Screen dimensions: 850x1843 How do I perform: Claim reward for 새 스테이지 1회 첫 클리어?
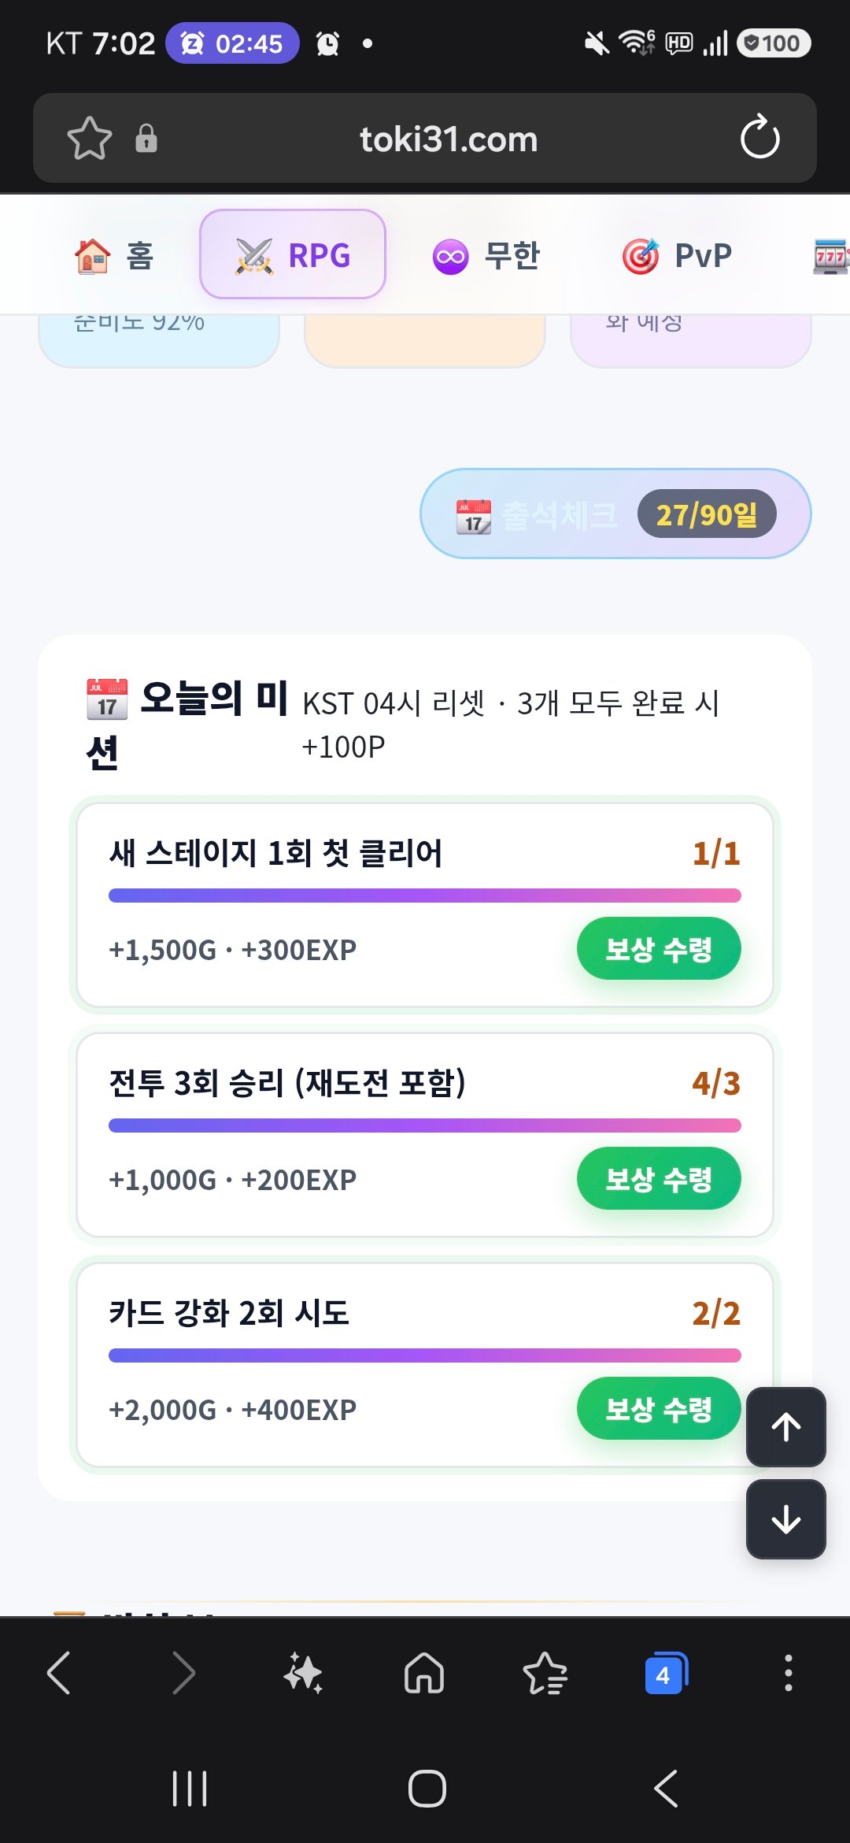659,949
